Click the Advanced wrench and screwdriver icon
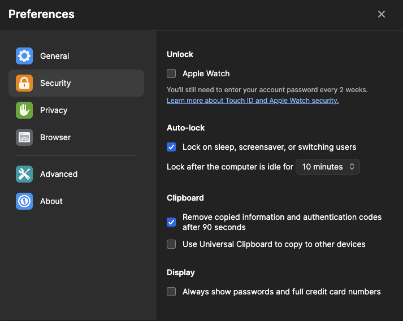The image size is (403, 321). pyautogui.click(x=24, y=174)
